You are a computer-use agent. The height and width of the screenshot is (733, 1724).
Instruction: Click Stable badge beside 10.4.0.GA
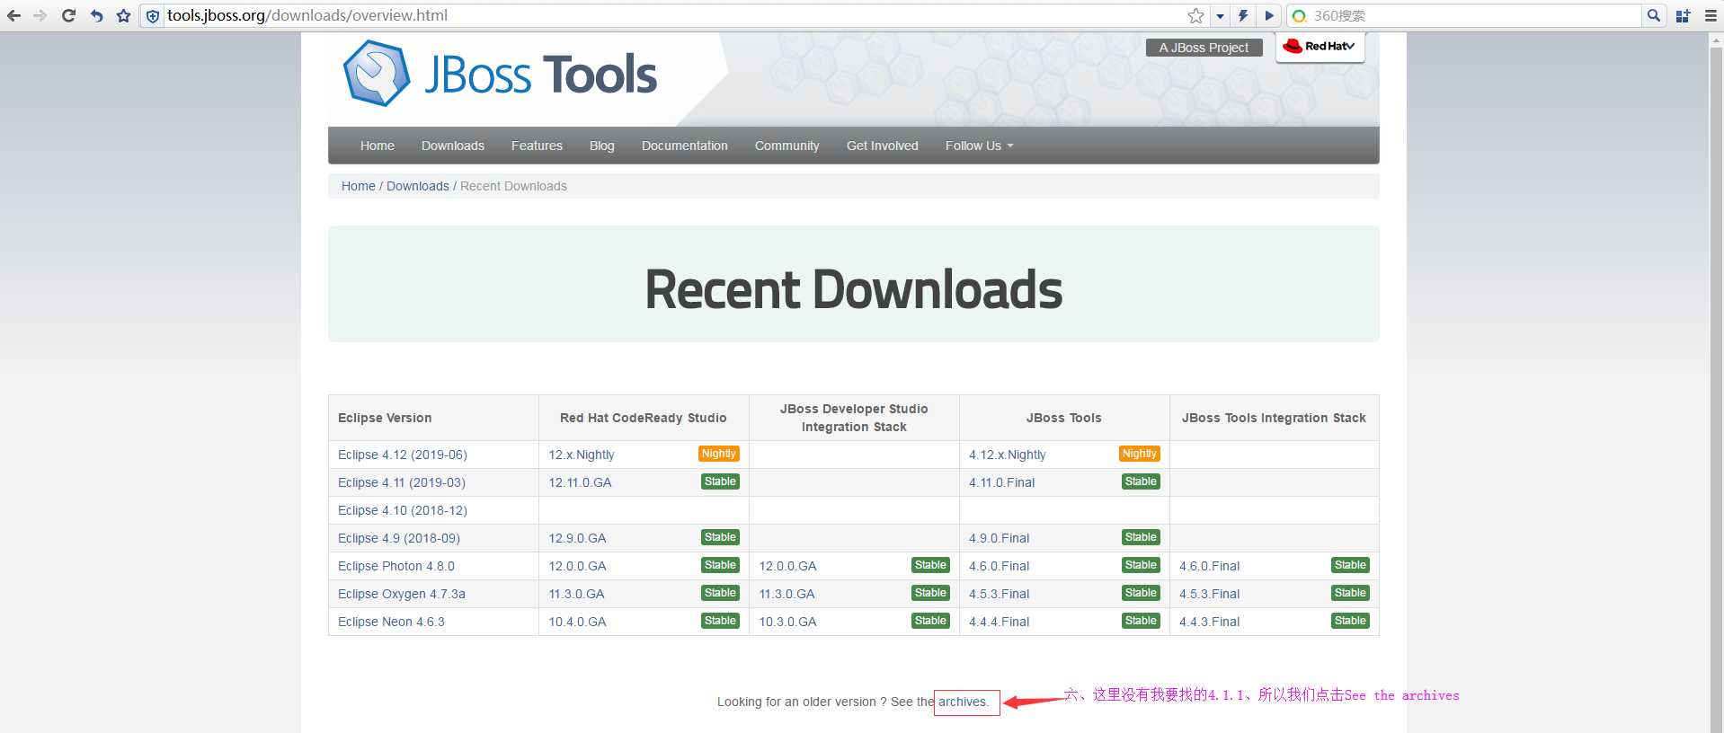[720, 621]
